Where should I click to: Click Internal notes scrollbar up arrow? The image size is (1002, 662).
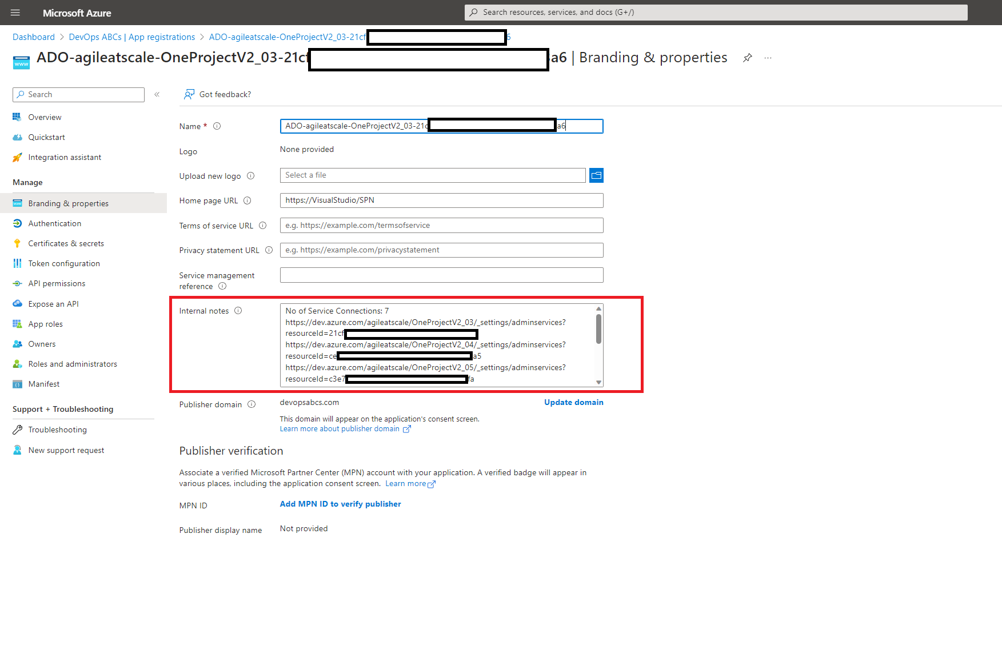(x=599, y=308)
